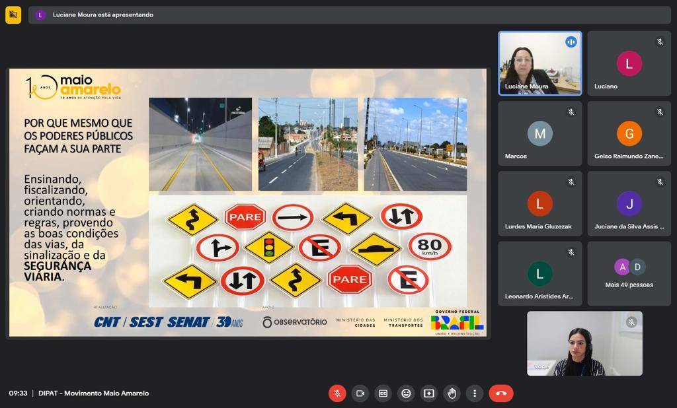Click the "Luciano" name label
Screen dimensions: 677x408
(606, 86)
